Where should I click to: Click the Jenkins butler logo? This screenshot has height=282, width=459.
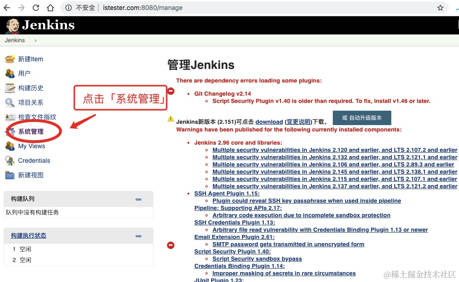(12, 26)
